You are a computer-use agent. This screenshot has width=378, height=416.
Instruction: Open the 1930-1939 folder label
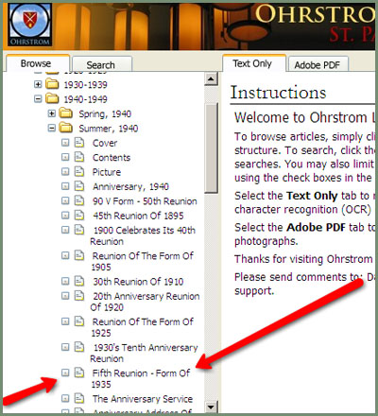point(86,85)
